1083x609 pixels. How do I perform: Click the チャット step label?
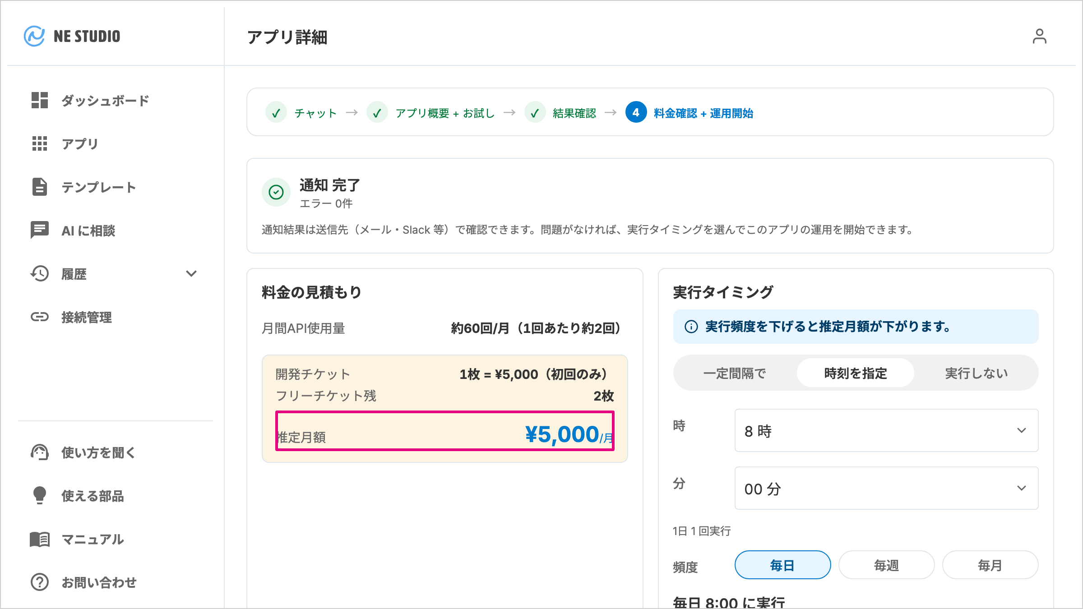click(x=316, y=113)
